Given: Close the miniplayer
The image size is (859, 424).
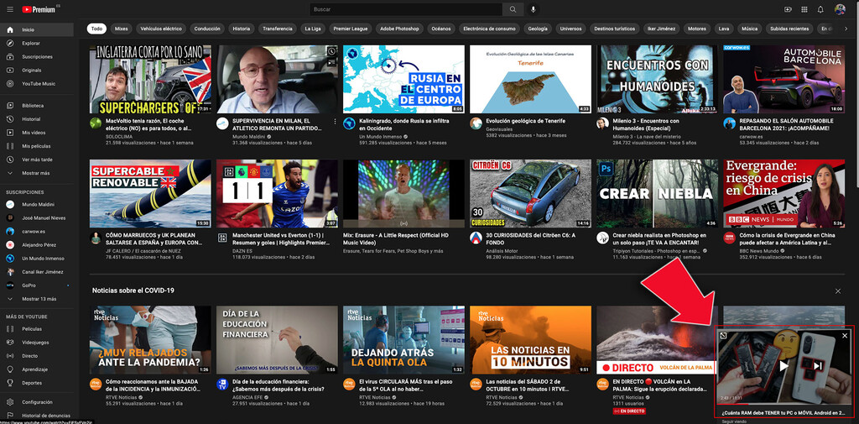Looking at the screenshot, I should [x=844, y=336].
